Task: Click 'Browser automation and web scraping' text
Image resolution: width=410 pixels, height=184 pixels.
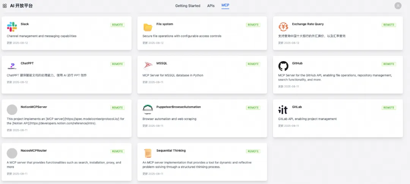Action: (x=169, y=119)
